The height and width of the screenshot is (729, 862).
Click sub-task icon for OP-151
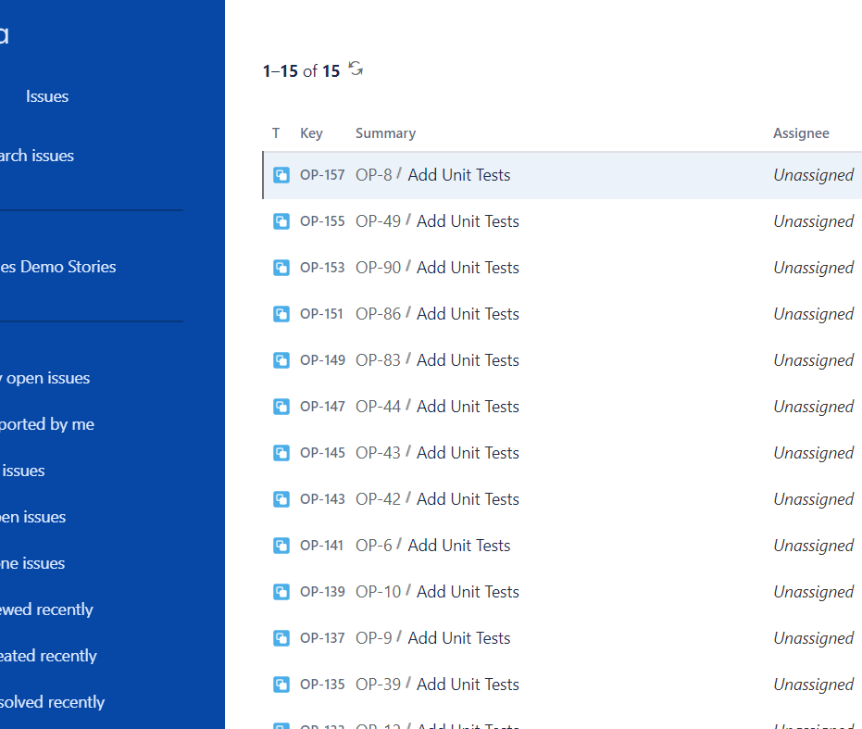point(281,314)
